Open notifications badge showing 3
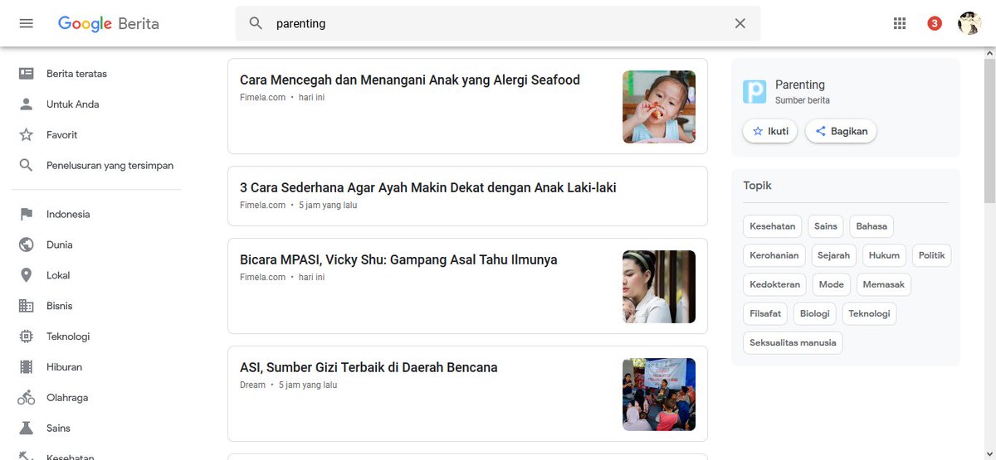 pyautogui.click(x=935, y=23)
